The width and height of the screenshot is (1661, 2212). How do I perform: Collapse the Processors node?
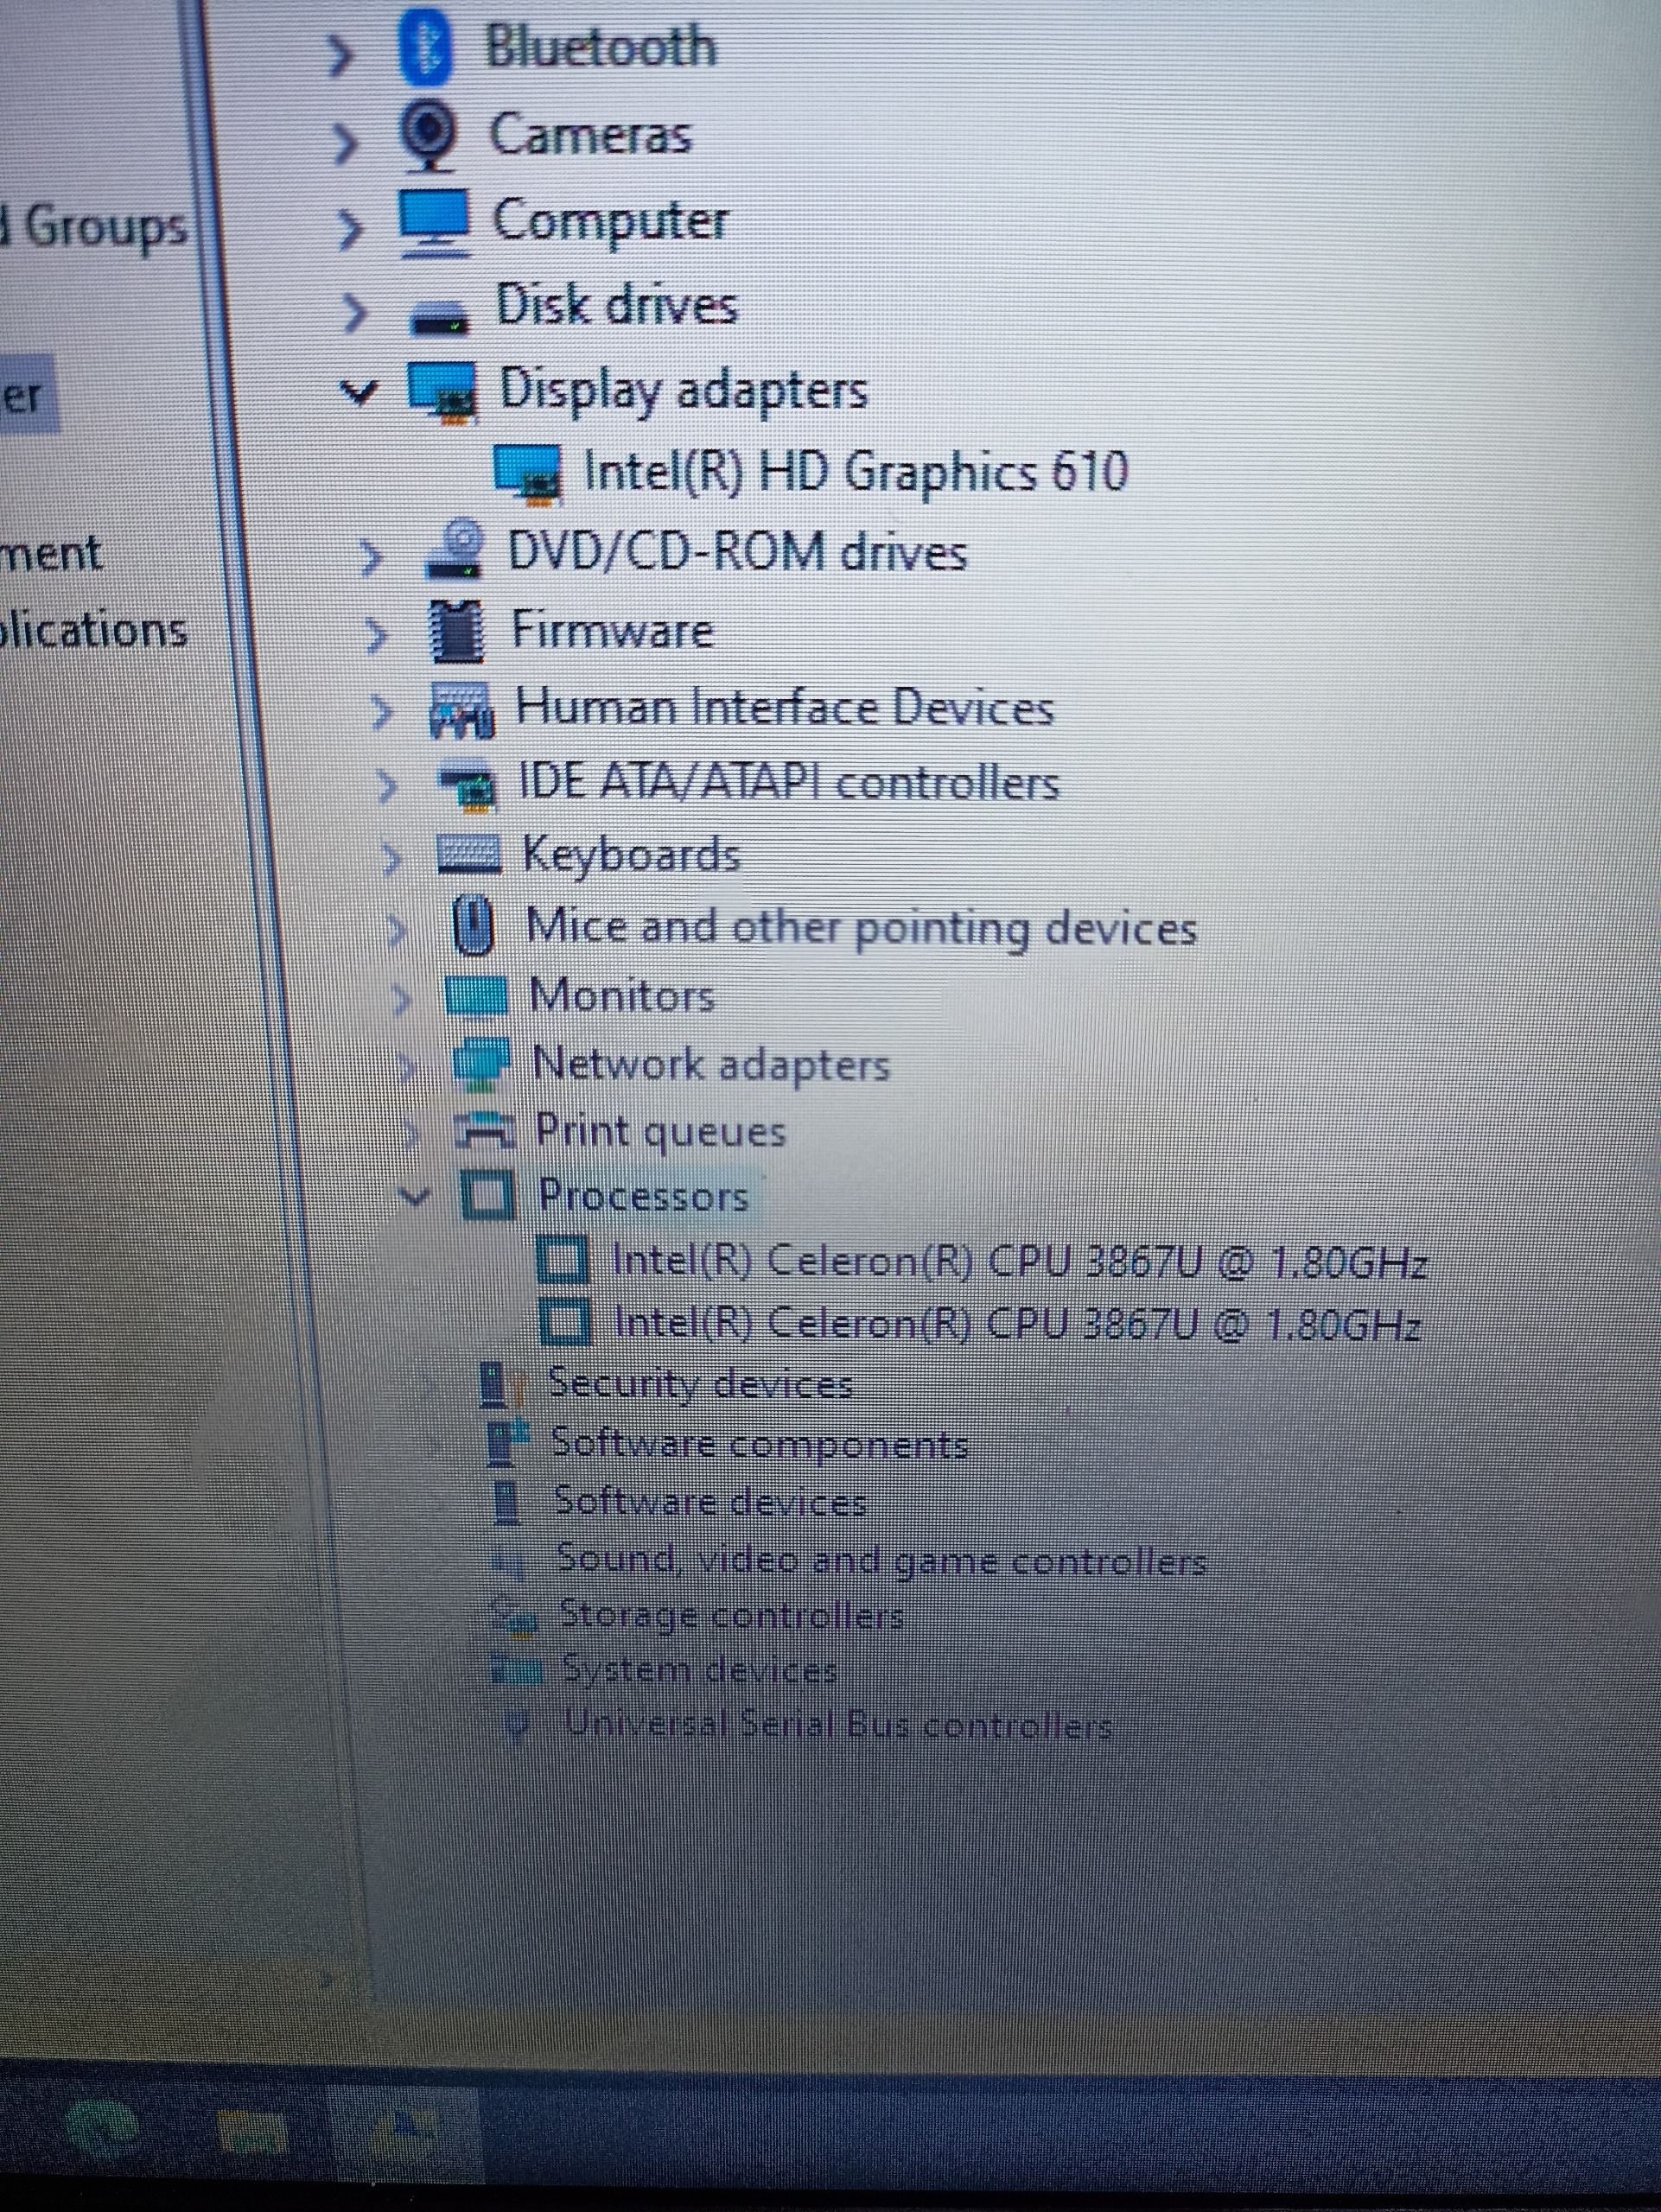414,1194
